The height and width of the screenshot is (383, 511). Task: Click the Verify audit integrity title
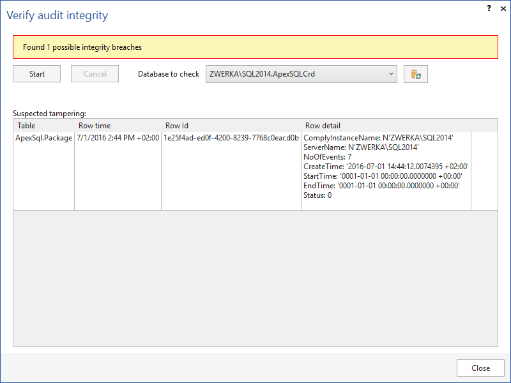click(x=57, y=15)
